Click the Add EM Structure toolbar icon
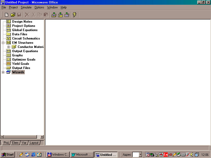This screenshot has height=158, width=211. coord(60,15)
